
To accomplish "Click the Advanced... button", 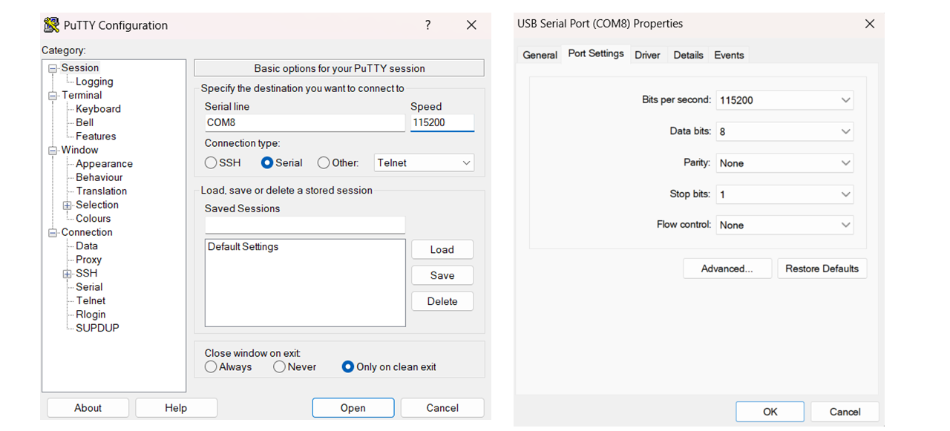I will tap(727, 269).
